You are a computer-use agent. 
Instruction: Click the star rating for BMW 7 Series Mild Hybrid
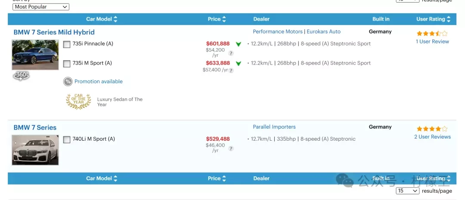click(432, 34)
